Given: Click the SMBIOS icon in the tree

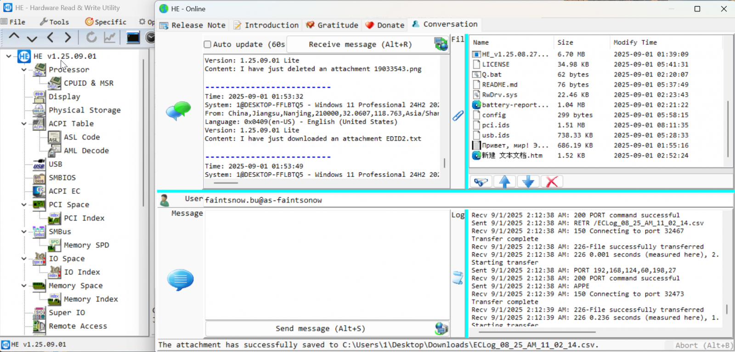Looking at the screenshot, I should (40, 178).
